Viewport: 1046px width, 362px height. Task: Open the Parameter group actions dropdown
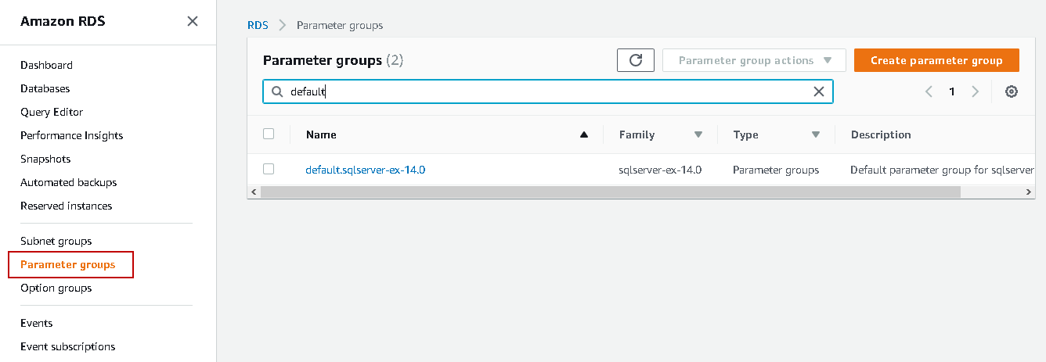754,60
